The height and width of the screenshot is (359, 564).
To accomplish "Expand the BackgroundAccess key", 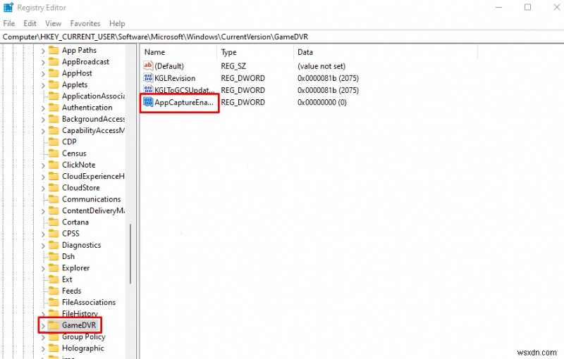I will click(43, 120).
